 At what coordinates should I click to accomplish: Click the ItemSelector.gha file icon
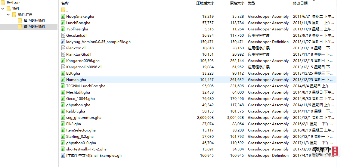63,130
